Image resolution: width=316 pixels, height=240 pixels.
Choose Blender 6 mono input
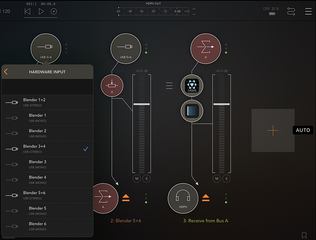[48, 227]
